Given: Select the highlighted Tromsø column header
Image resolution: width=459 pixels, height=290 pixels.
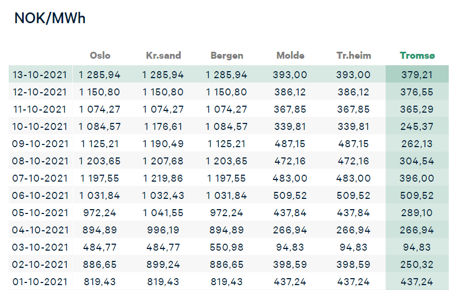Looking at the screenshot, I should [x=417, y=56].
